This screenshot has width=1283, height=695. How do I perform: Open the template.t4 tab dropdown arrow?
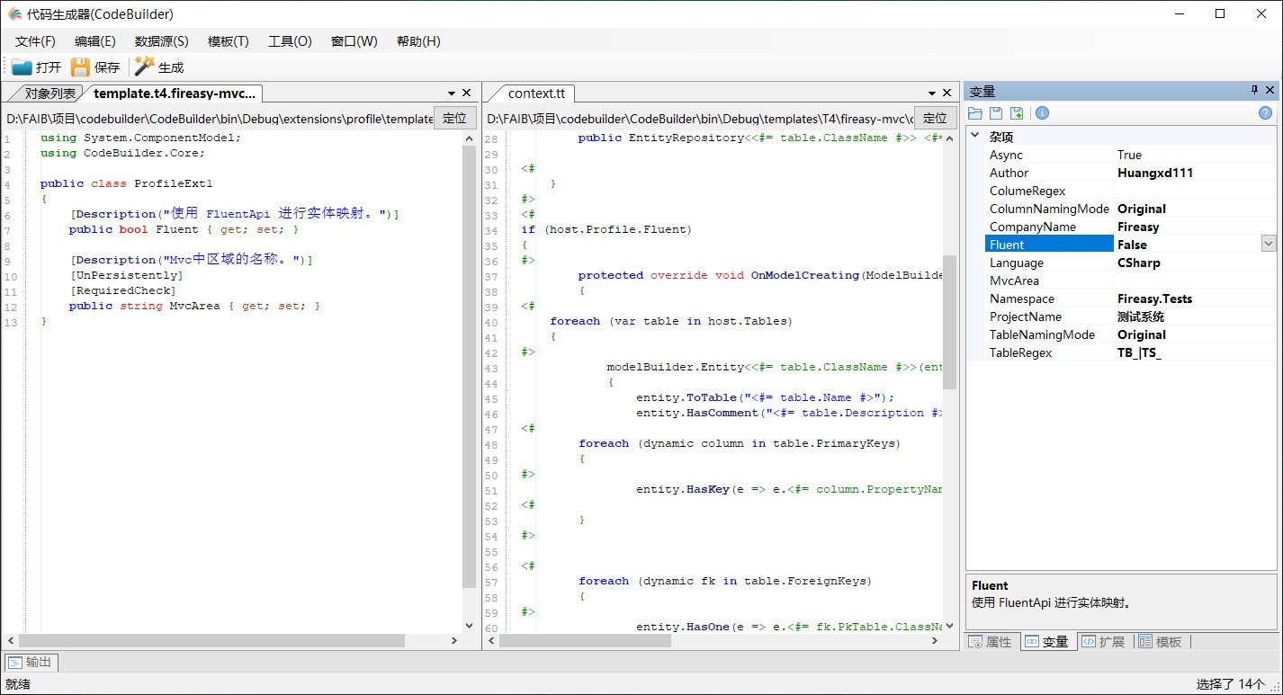pos(452,93)
